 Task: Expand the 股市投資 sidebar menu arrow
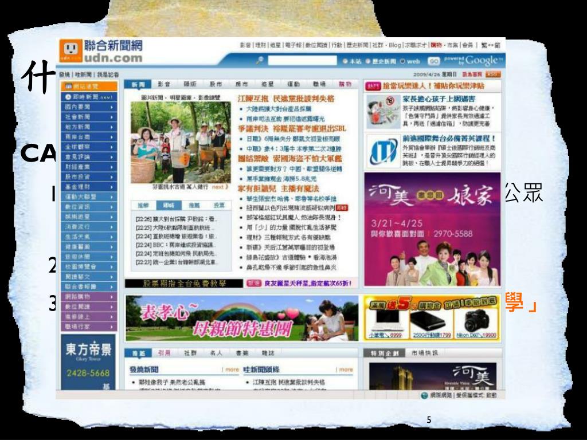click(112, 177)
